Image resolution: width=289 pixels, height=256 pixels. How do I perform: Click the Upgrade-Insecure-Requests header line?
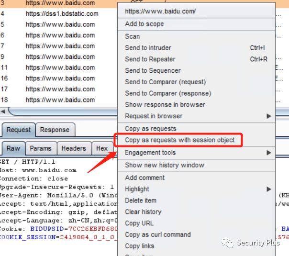(x=57, y=187)
